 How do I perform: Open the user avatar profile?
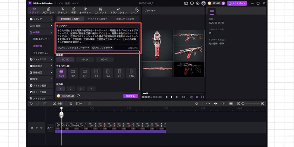coord(204,3)
